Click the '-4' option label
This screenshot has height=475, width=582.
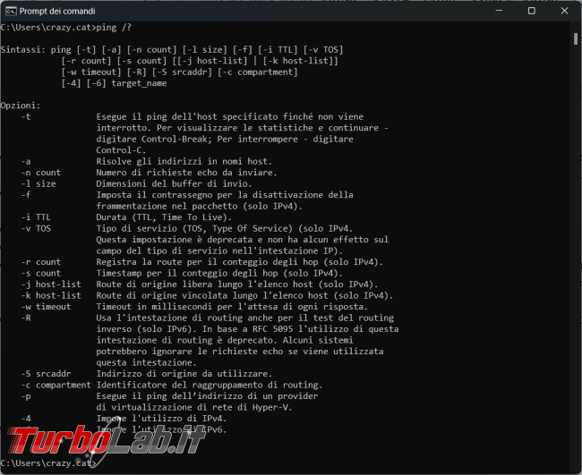[26, 419]
